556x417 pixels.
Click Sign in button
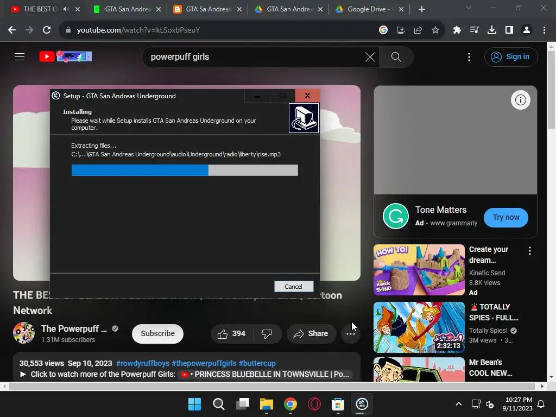coord(511,56)
